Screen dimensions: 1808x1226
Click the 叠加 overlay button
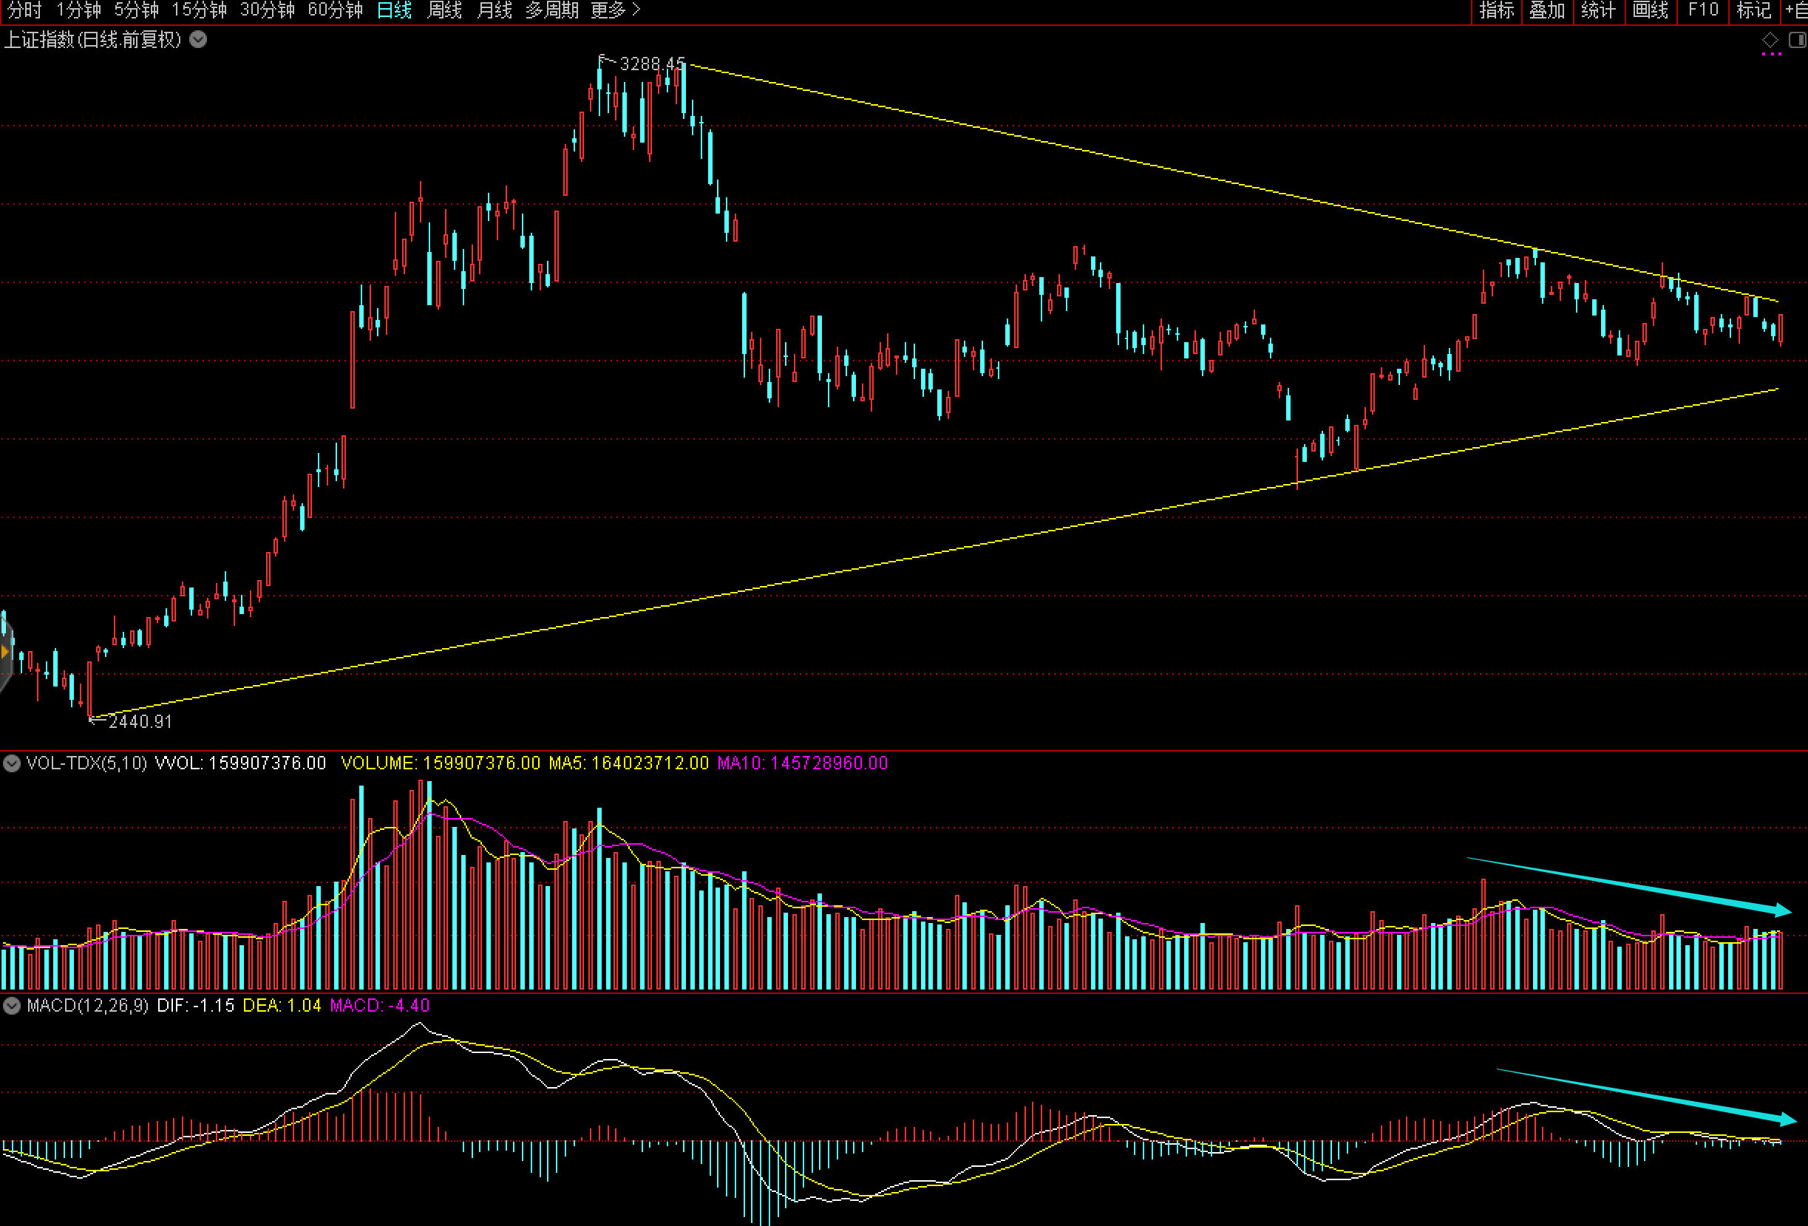click(x=1546, y=10)
